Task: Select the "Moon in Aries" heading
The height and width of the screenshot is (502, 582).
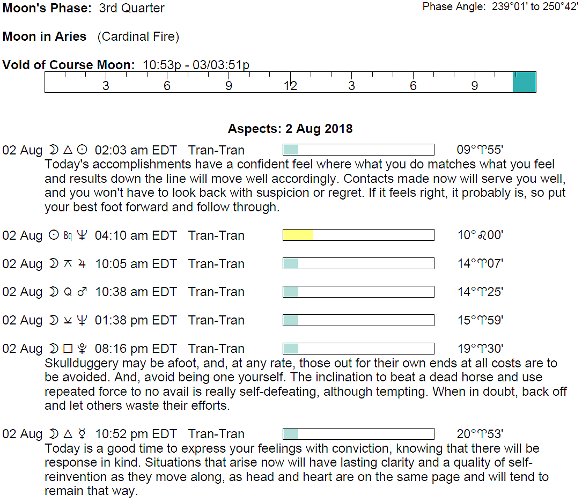Action: click(45, 36)
